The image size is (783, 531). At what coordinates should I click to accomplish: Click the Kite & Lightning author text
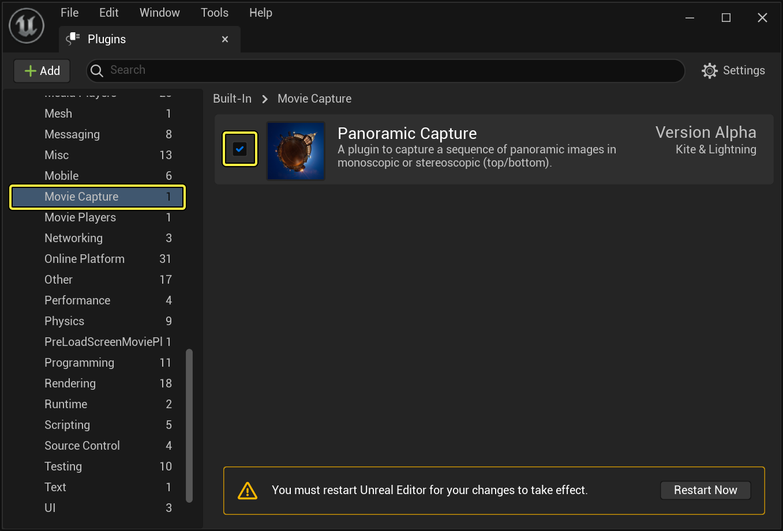pyautogui.click(x=716, y=149)
